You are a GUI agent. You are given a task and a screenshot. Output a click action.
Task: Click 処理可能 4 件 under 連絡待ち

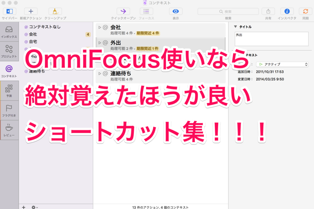(x=121, y=79)
